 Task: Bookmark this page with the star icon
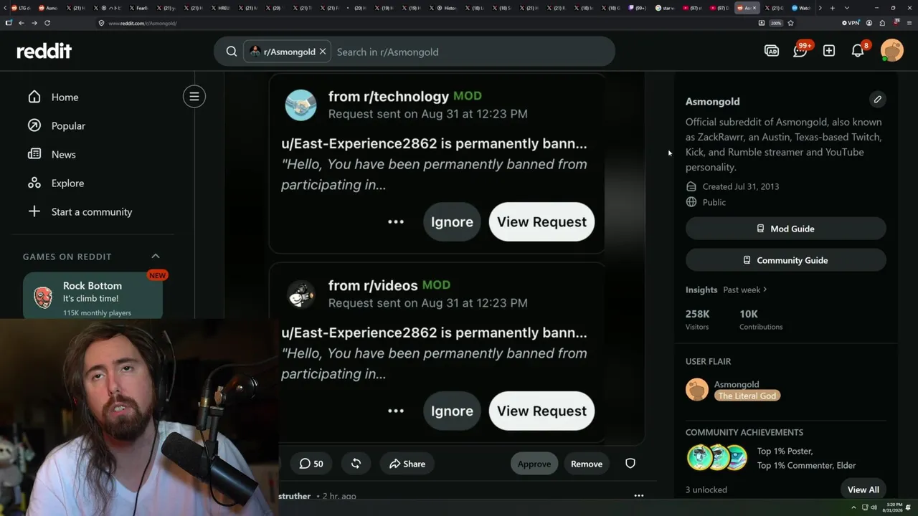pos(790,23)
